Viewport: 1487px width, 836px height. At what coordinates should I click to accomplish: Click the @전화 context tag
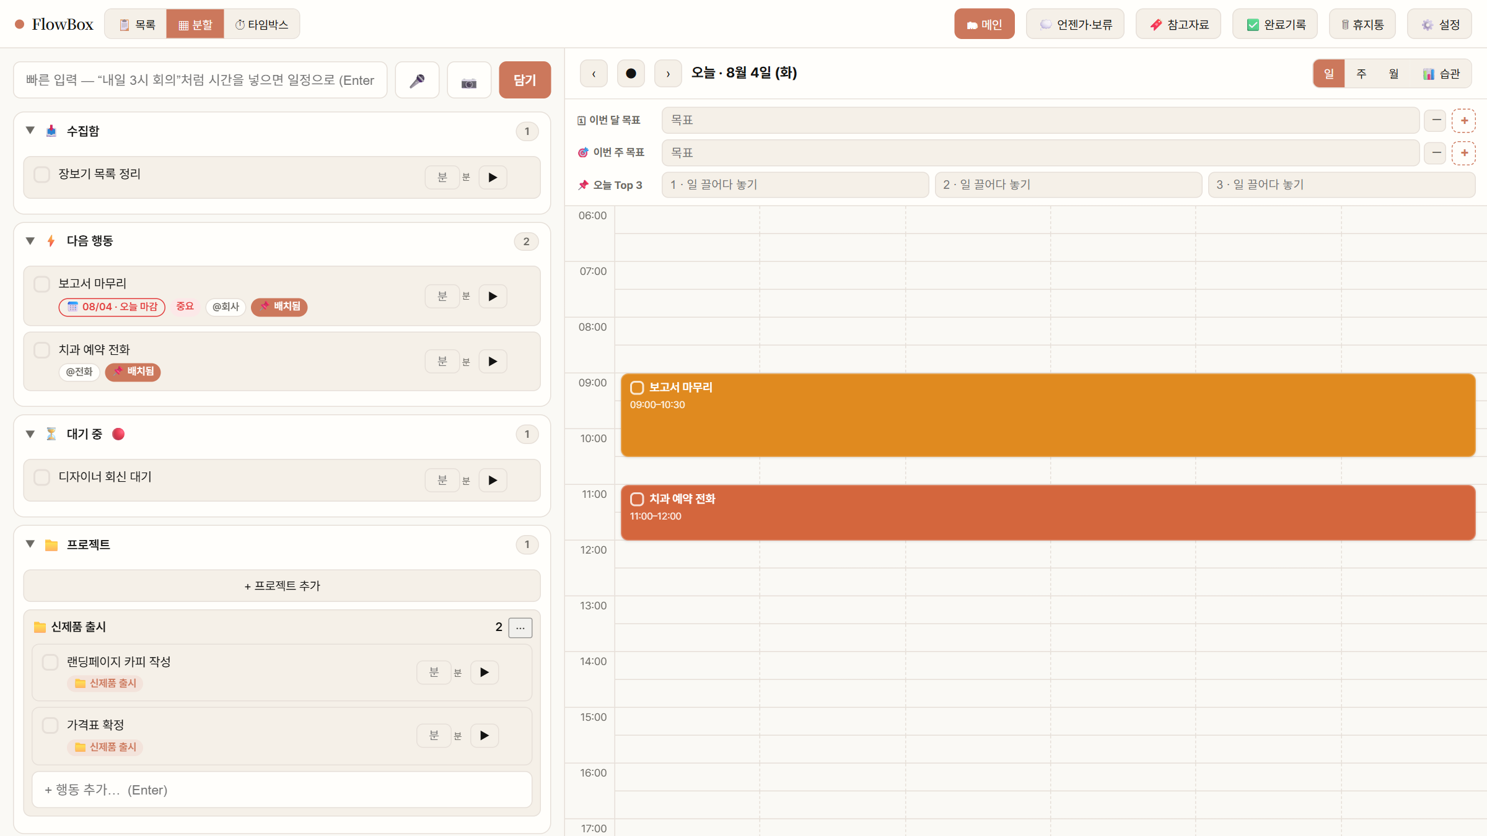[x=79, y=372]
